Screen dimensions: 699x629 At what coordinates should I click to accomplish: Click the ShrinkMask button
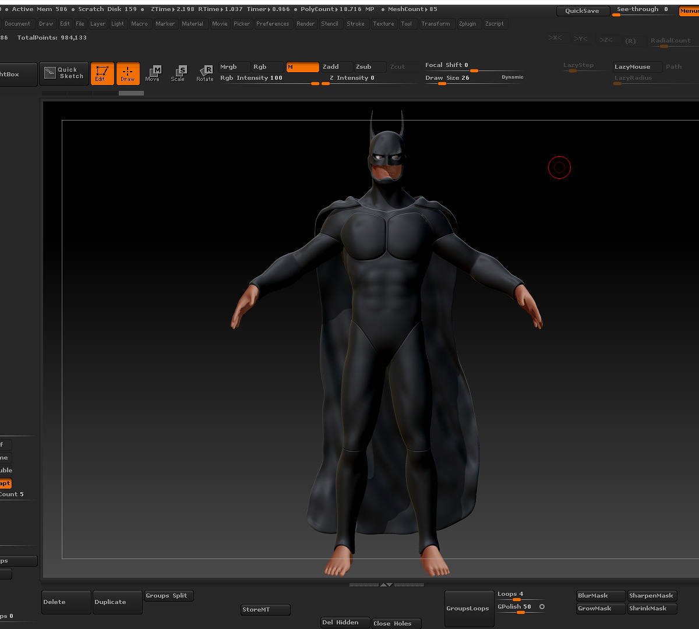coord(652,609)
